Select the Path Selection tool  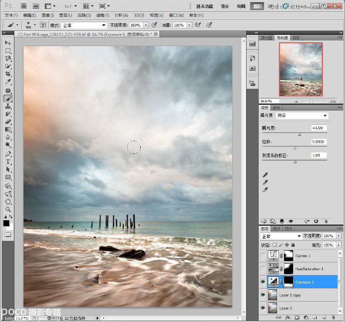(8, 169)
